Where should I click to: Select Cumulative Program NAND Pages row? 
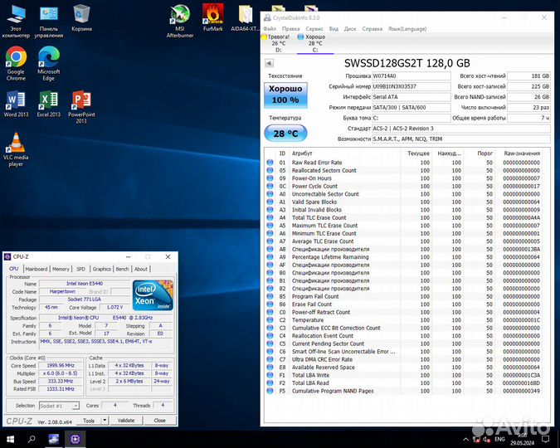coord(403,391)
